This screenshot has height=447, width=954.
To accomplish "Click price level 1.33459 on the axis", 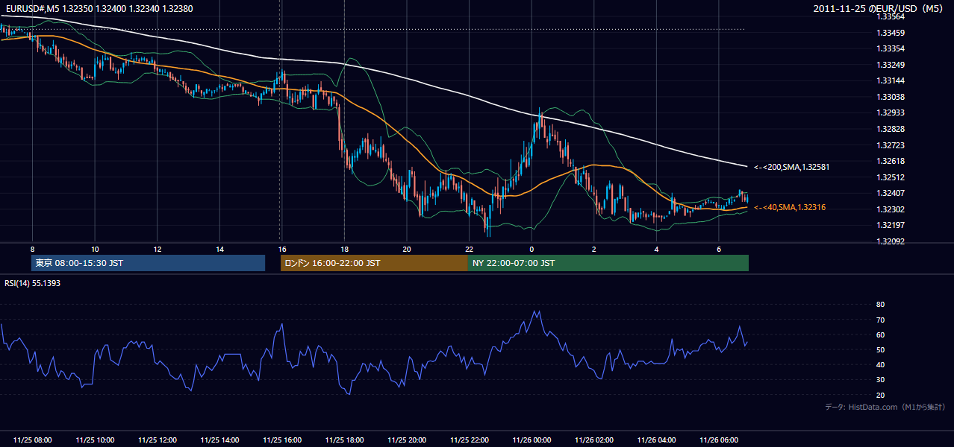I will [891, 33].
